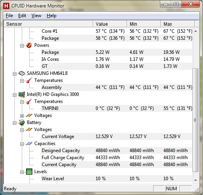Click the Value column header
Screen dimensions: 203x195
110,24
